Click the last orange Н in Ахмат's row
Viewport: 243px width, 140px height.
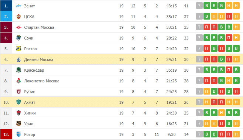pyautogui.click(x=236, y=102)
